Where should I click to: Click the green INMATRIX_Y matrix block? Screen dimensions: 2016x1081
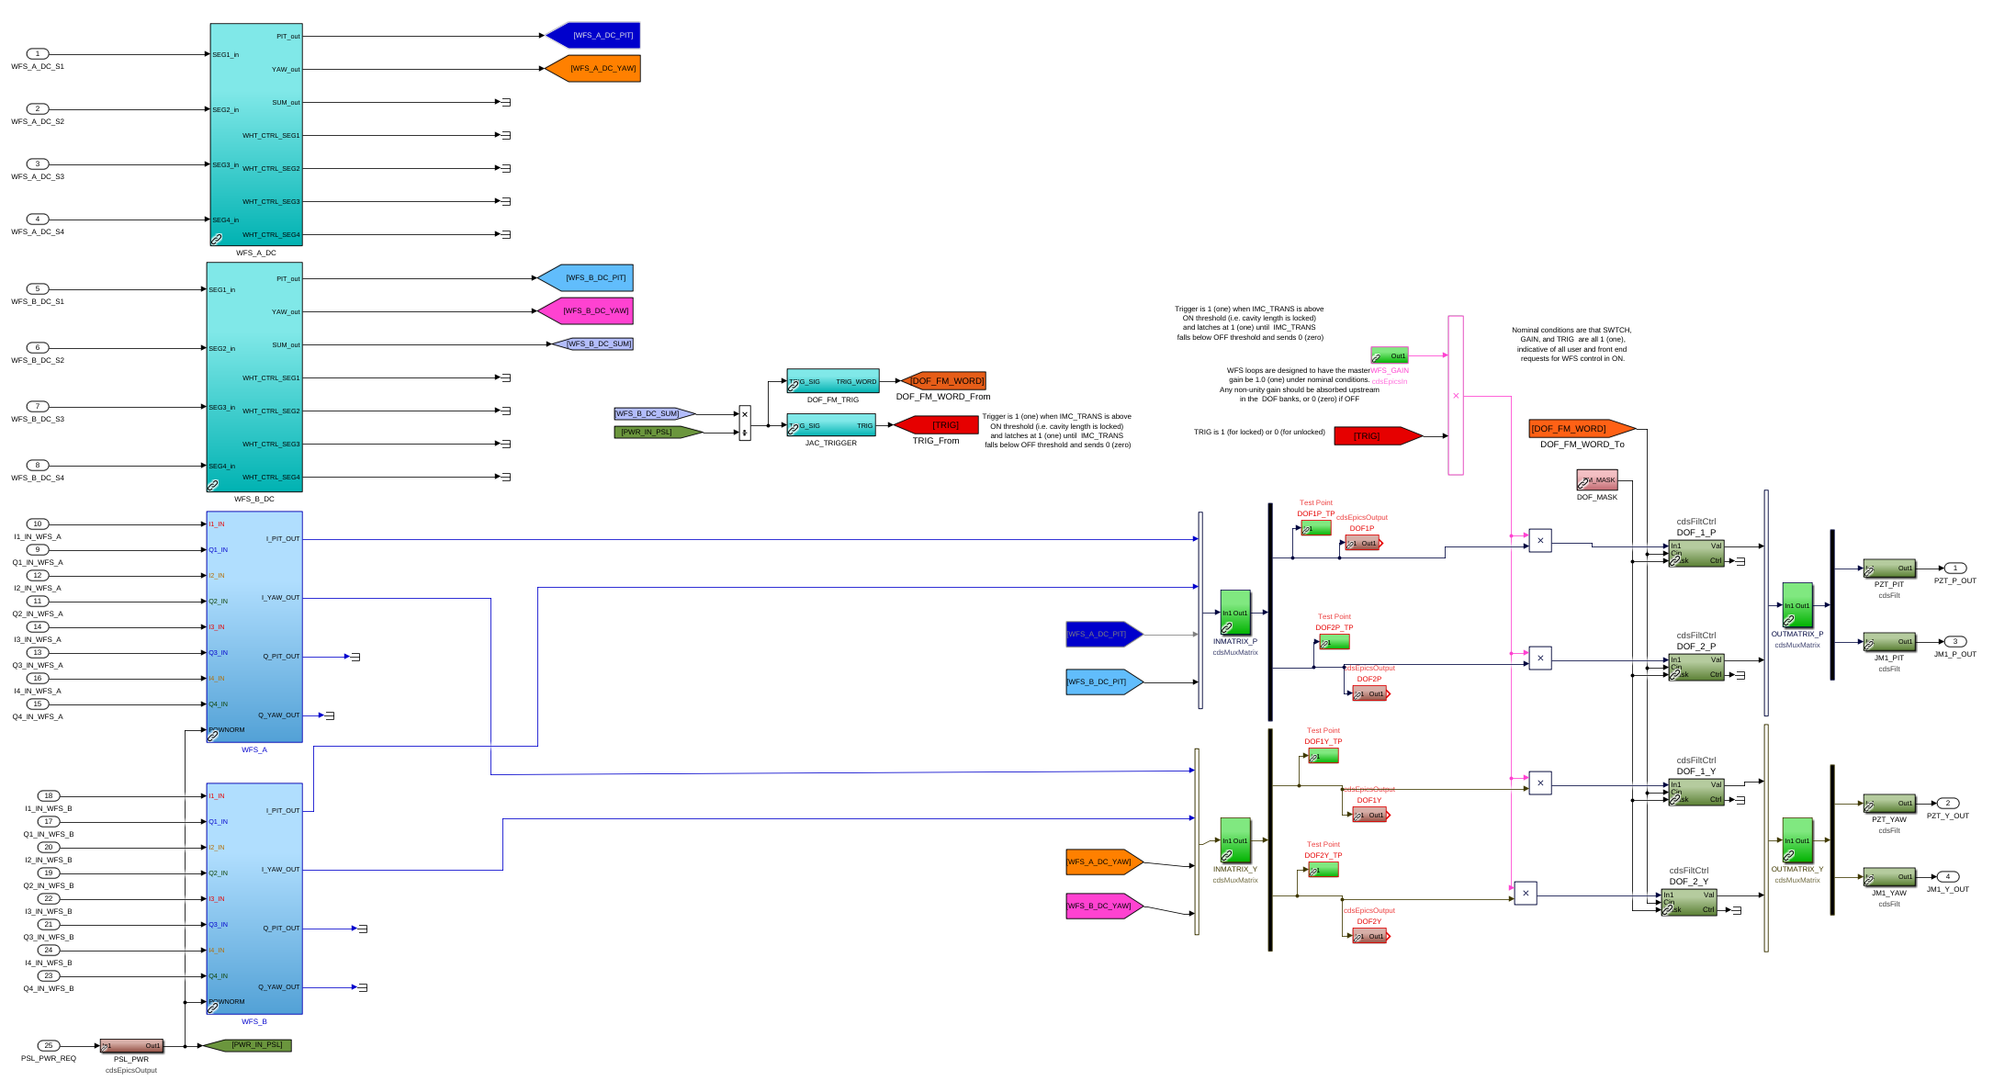[1234, 839]
